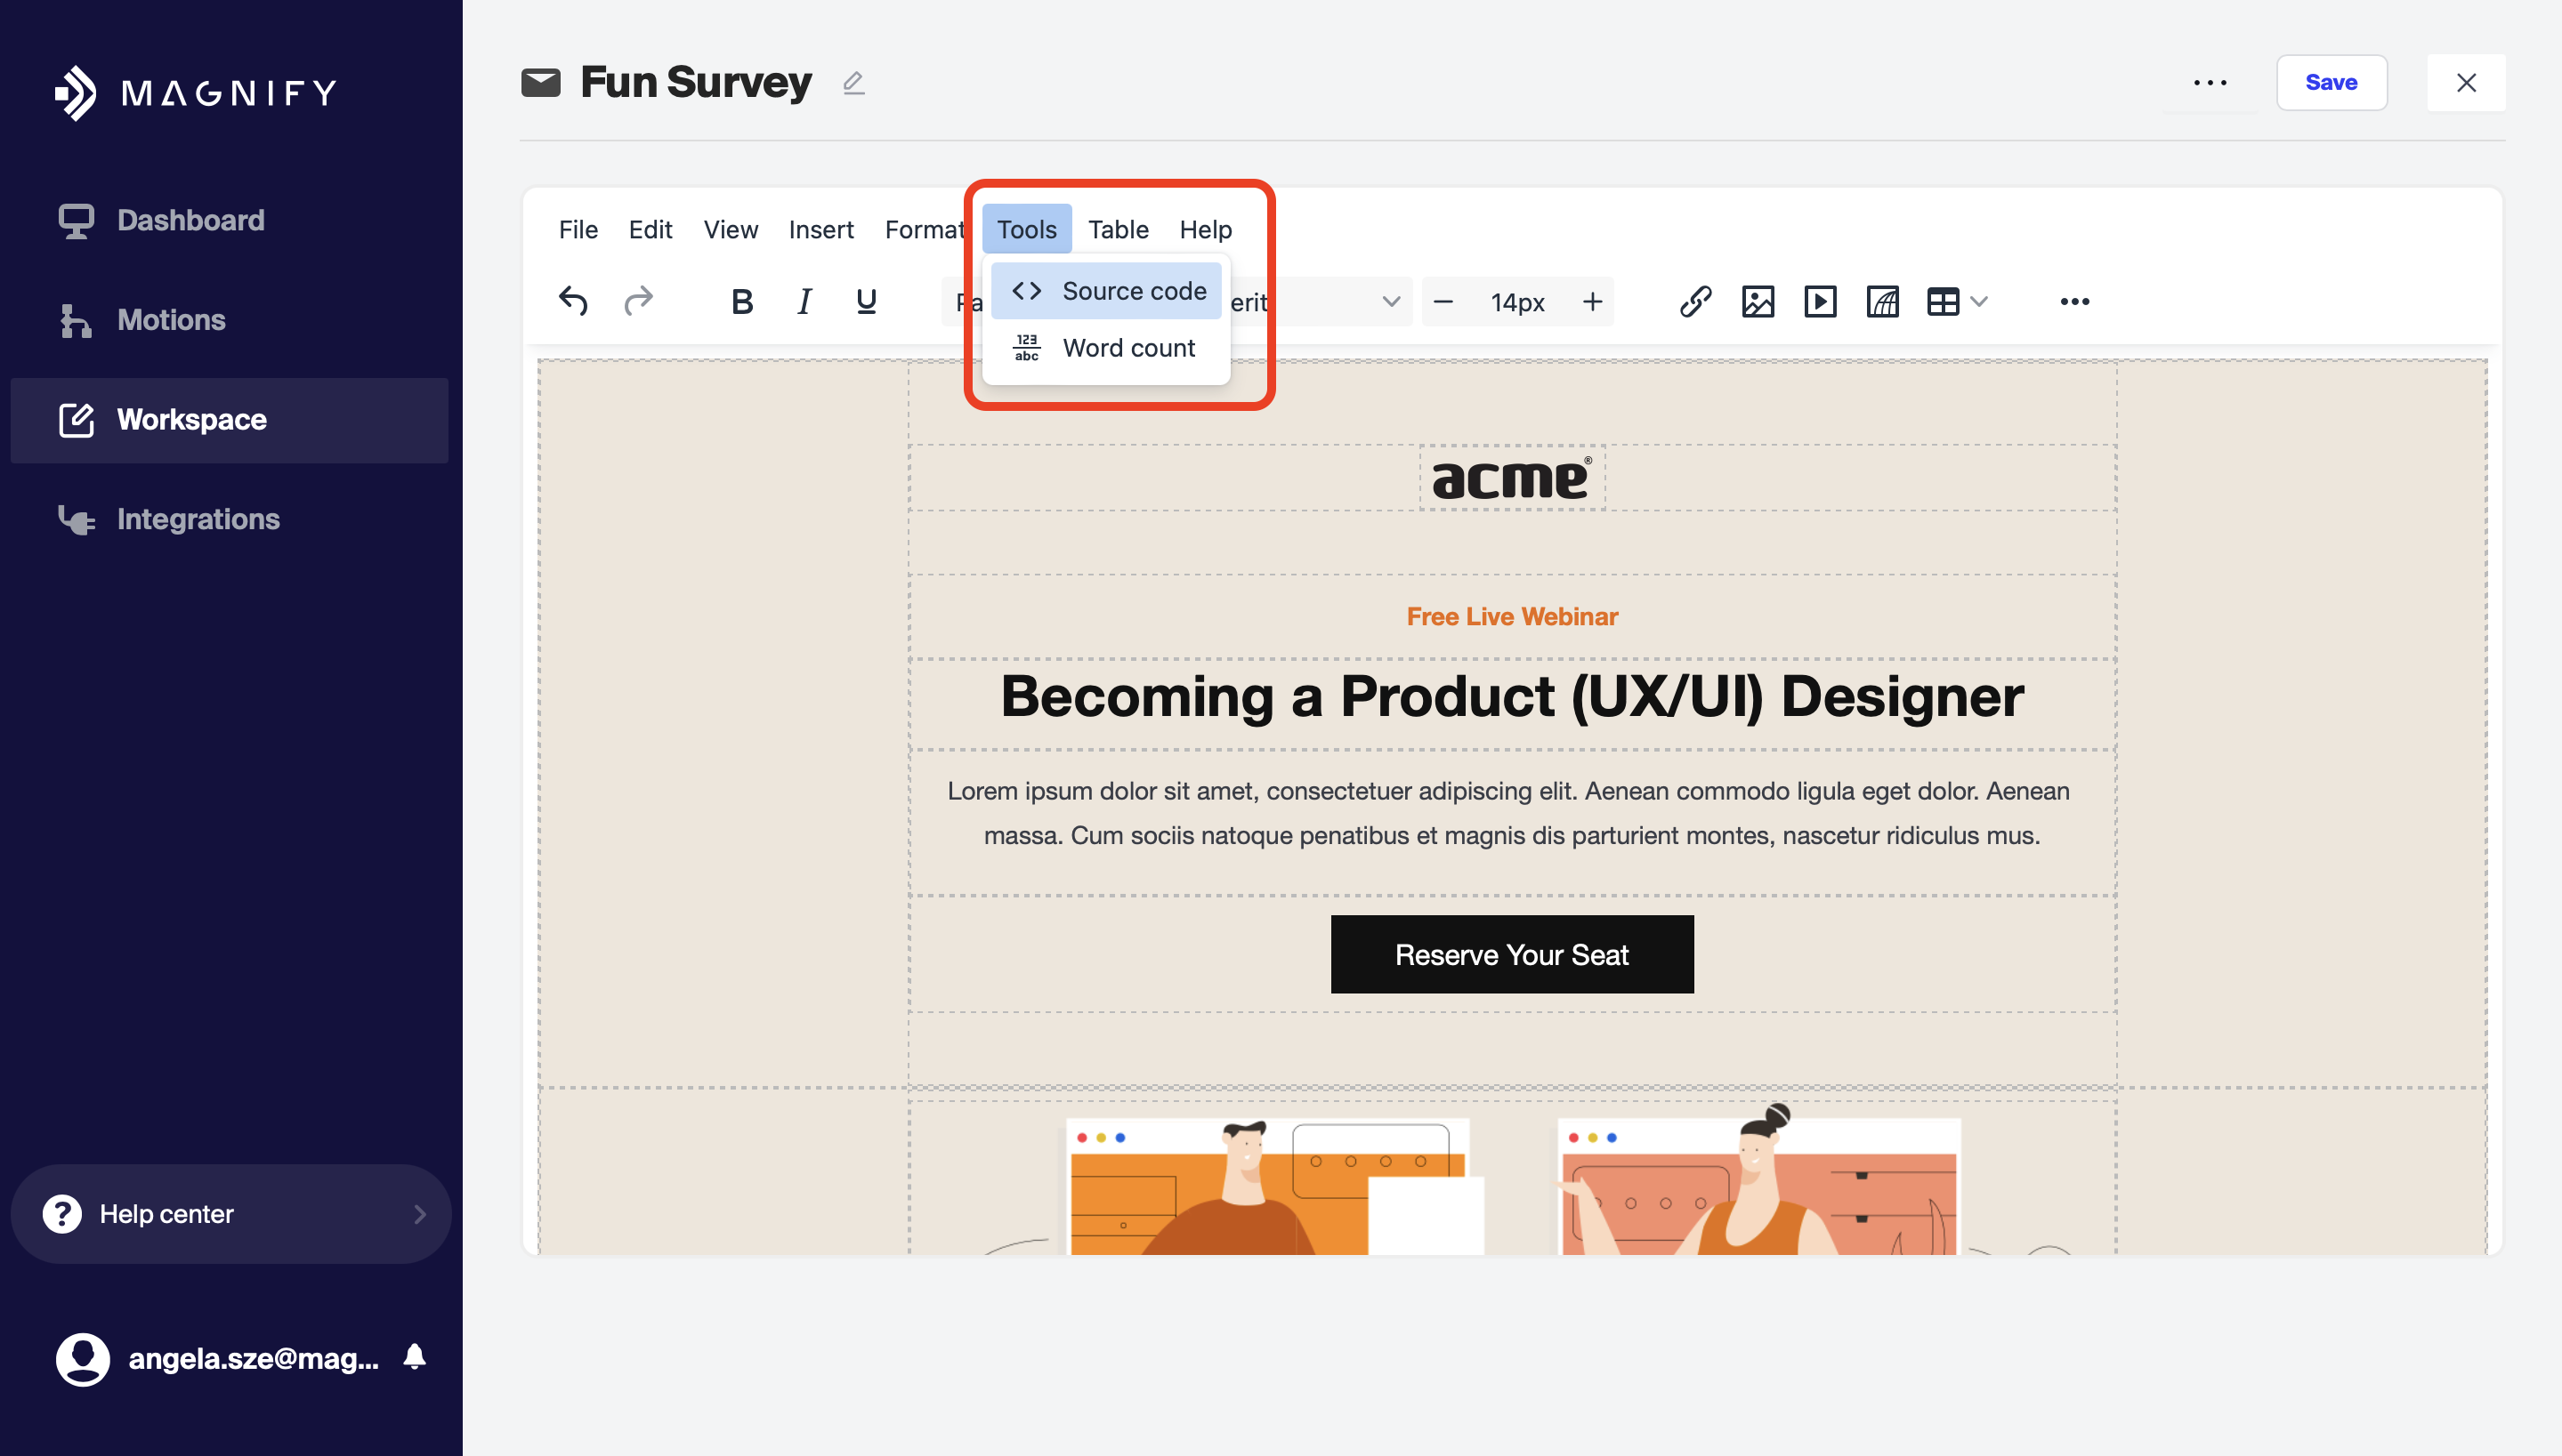Click the undo arrow icon
2562x1456 pixels.
[573, 301]
